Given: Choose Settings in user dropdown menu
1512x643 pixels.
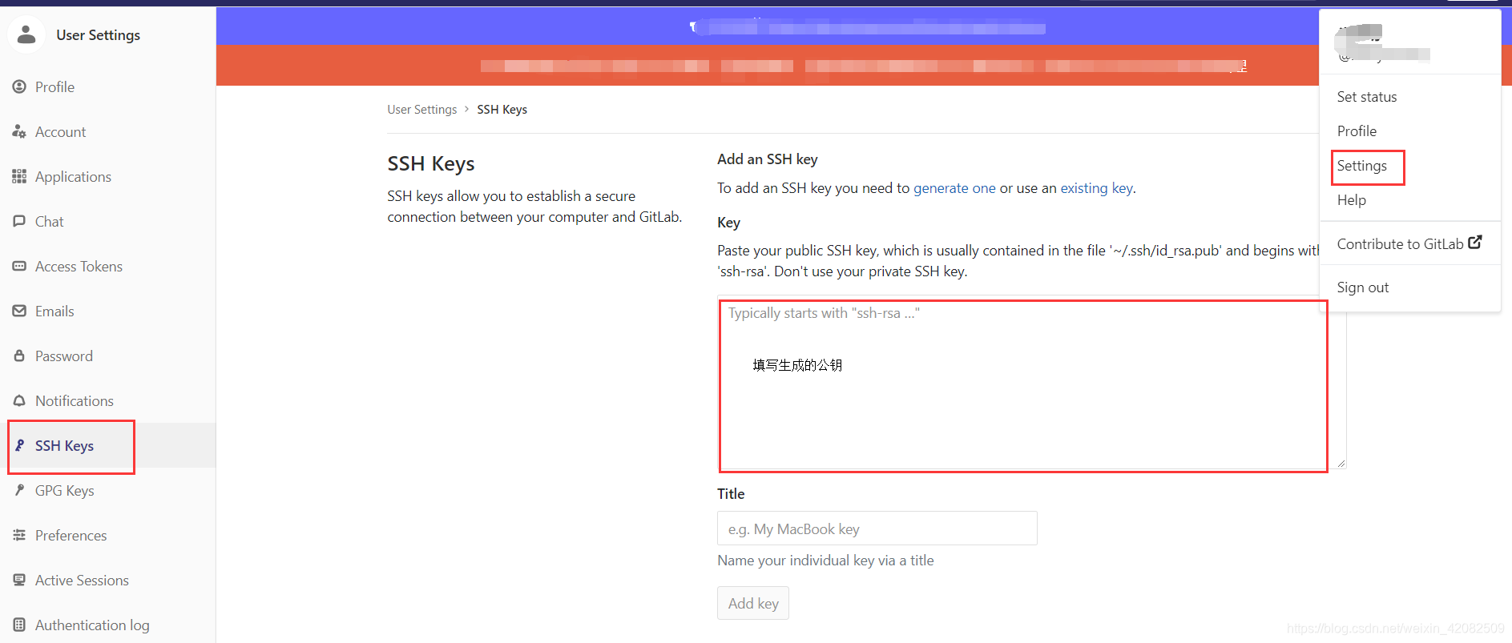Looking at the screenshot, I should pyautogui.click(x=1362, y=166).
